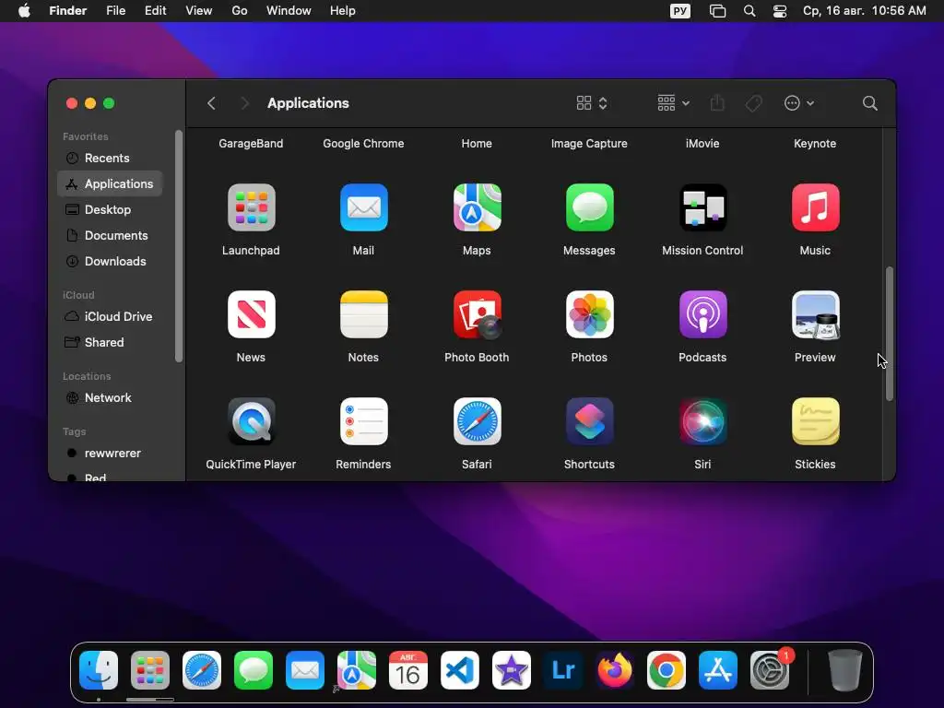The image size is (944, 708).
Task: Open the Window menu
Action: click(289, 11)
